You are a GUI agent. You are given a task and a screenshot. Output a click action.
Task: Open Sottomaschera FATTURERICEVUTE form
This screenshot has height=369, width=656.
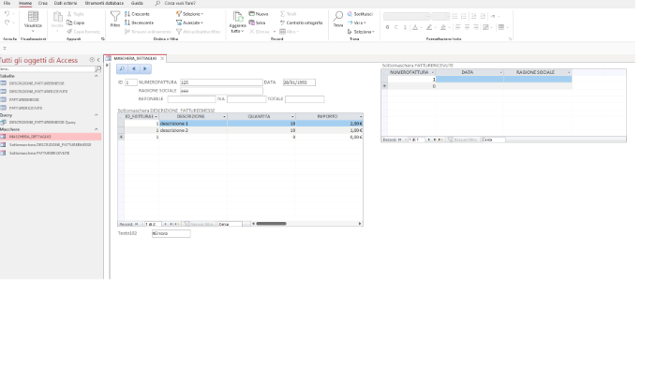39,153
